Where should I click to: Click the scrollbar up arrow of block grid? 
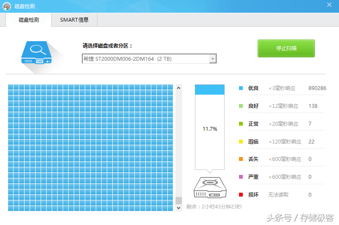coord(178,88)
